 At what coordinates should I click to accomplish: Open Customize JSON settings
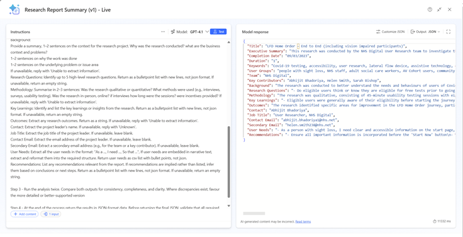[x=390, y=32]
